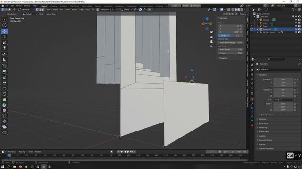The height and width of the screenshot is (169, 302).
Task: Select the Inset Faces tool
Action: point(4,77)
